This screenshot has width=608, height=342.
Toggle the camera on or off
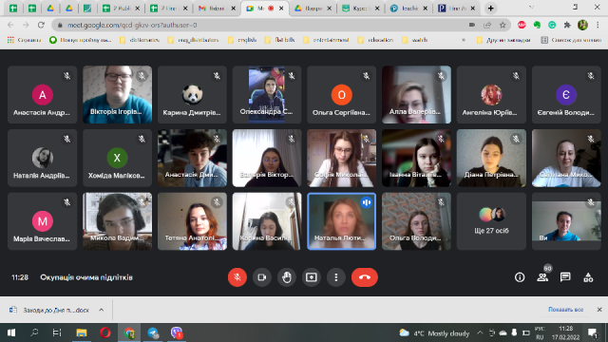(262, 277)
